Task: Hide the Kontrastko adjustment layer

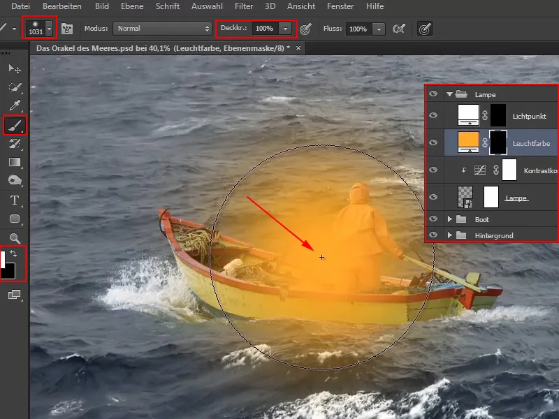Action: point(433,170)
